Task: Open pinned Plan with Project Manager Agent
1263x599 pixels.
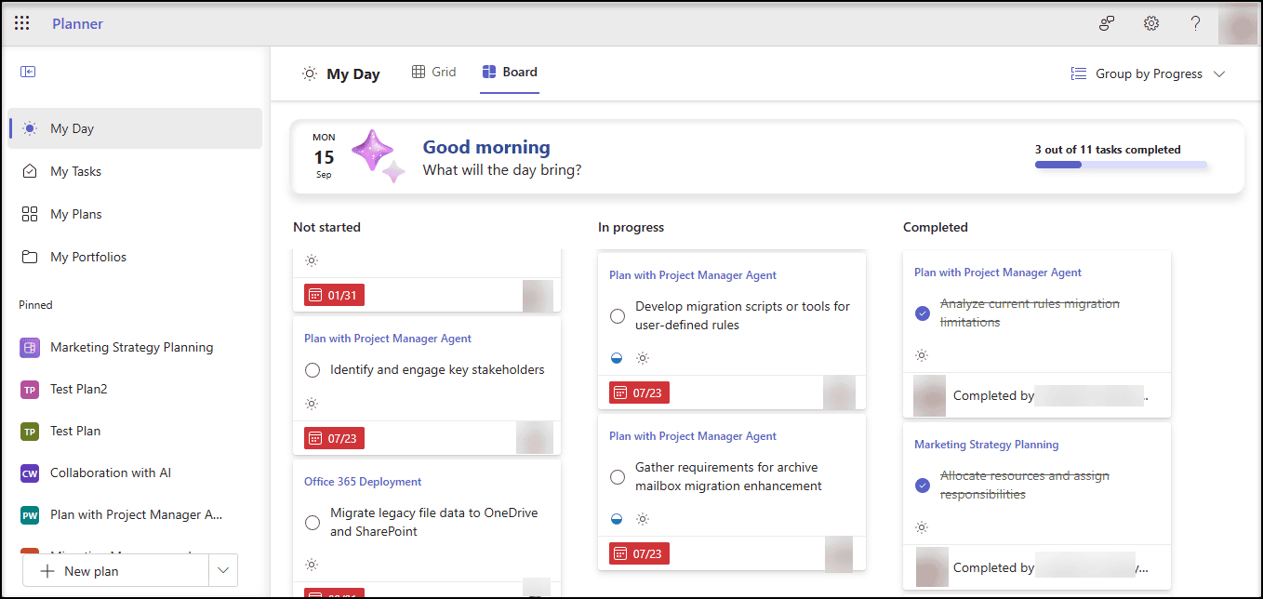Action: pos(135,514)
